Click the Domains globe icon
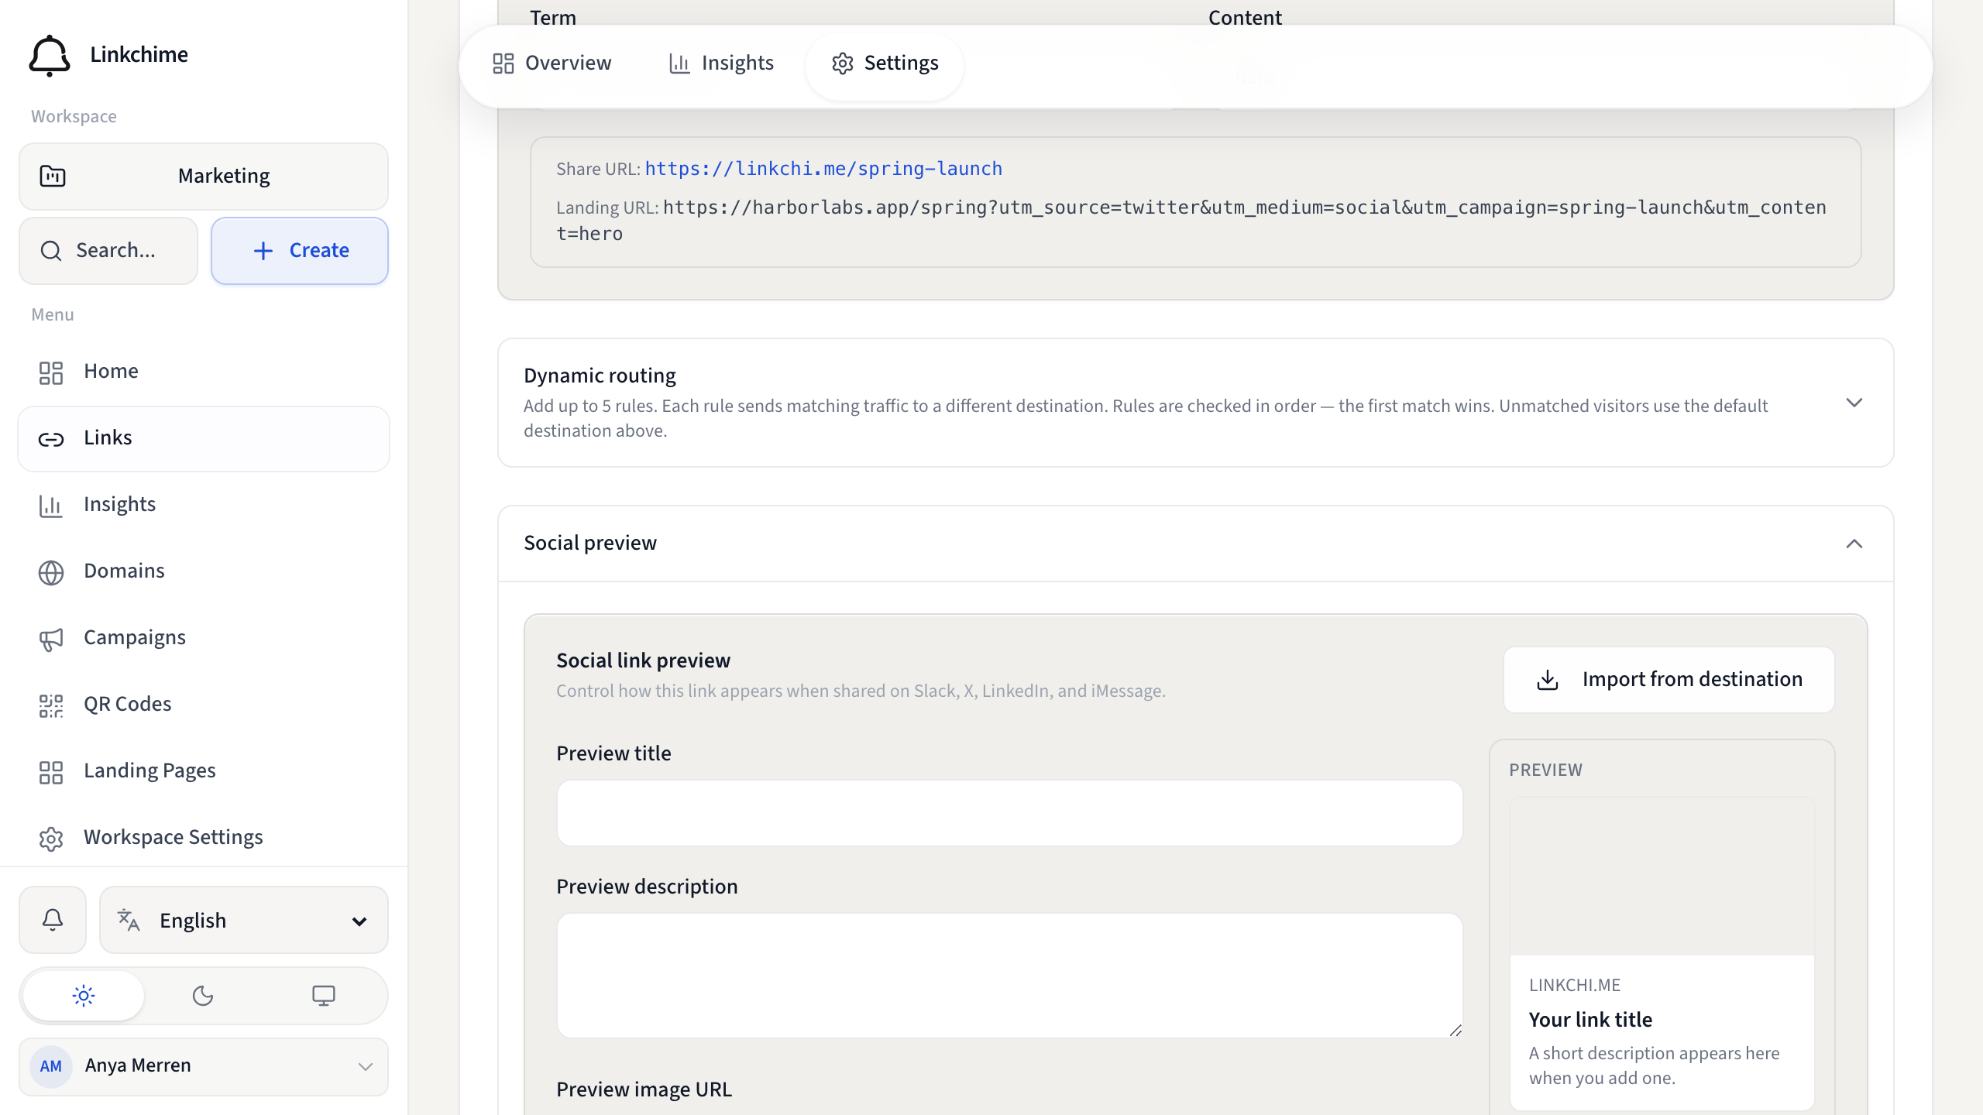Screen dimensions: 1983x1115 pos(51,573)
